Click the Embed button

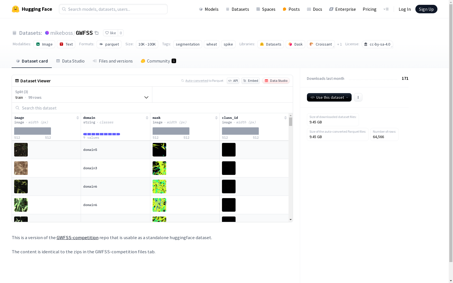click(x=251, y=81)
